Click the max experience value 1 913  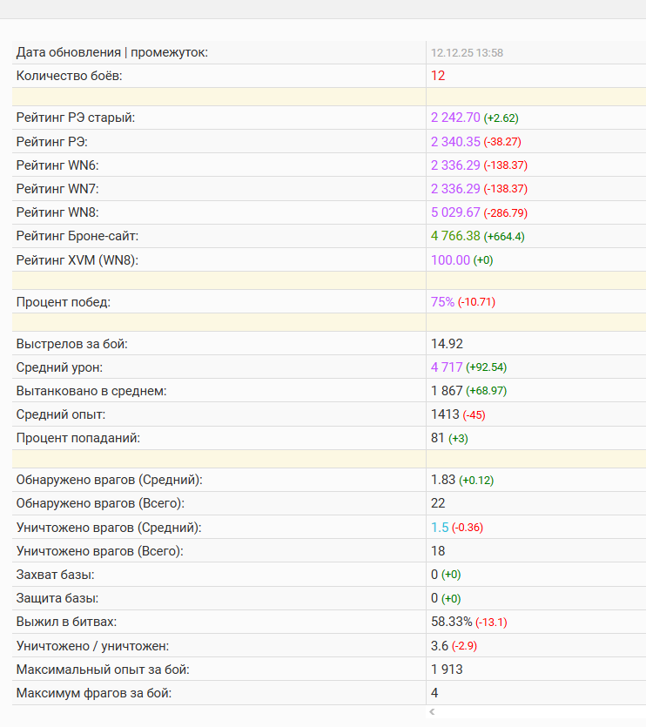tap(447, 670)
